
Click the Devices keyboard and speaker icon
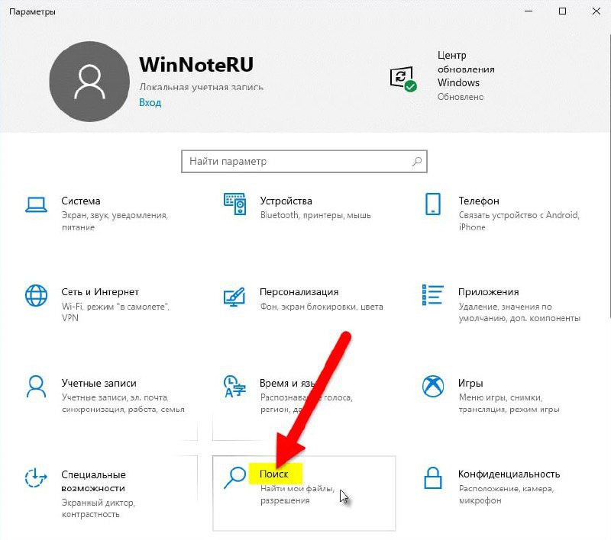click(234, 204)
